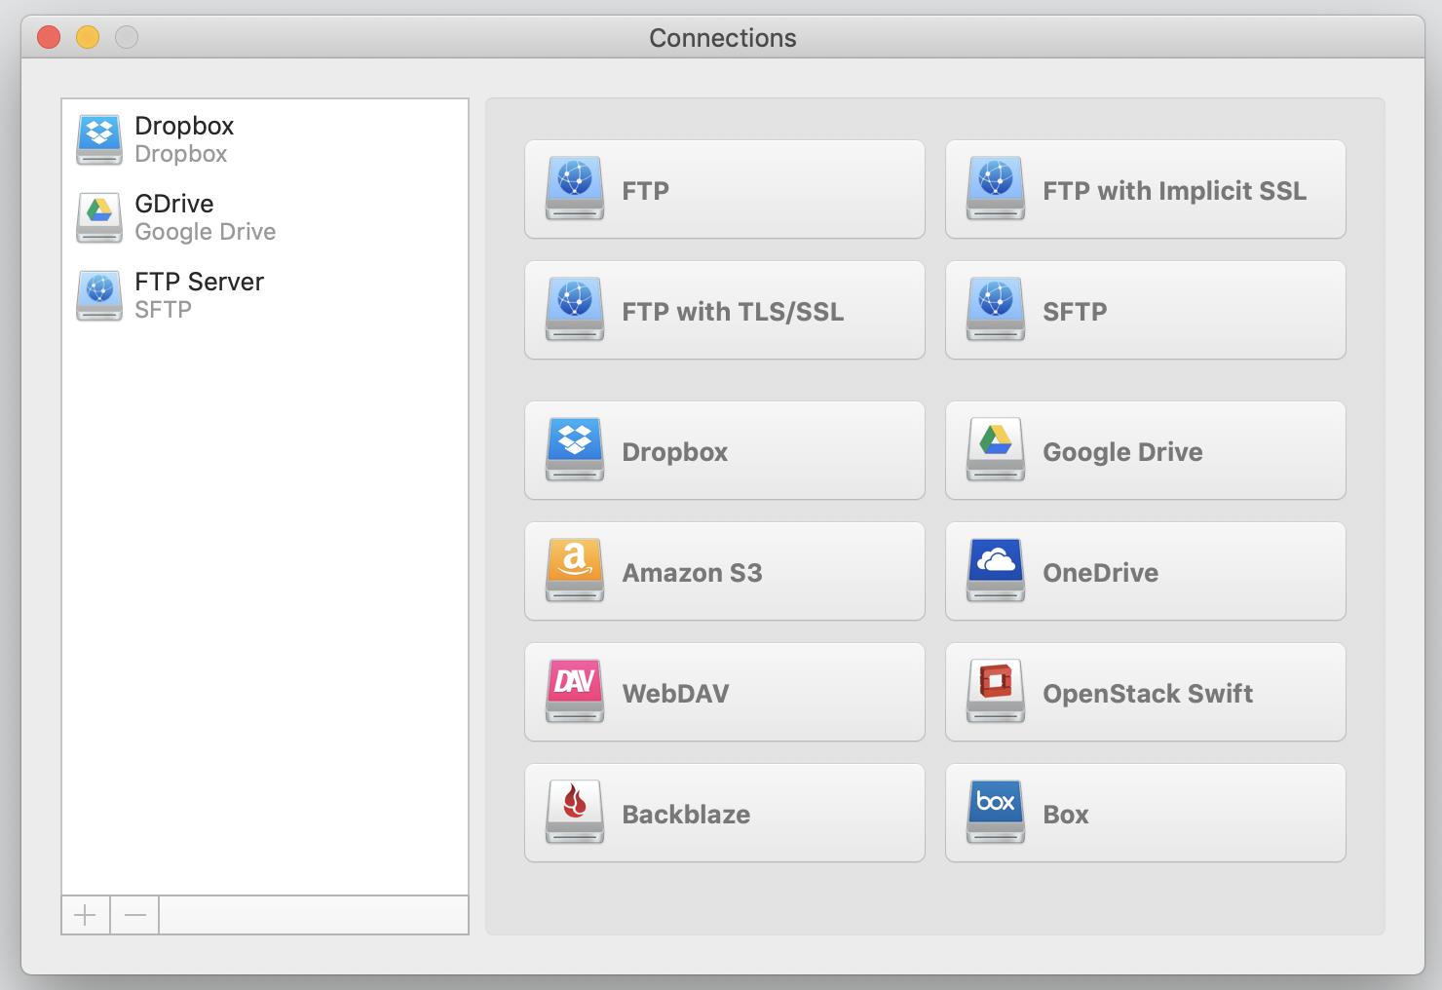Pick the Amazon S3 label
The height and width of the screenshot is (990, 1442).
(x=692, y=572)
